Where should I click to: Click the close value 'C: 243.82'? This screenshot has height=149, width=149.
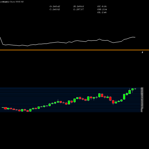[55, 10]
